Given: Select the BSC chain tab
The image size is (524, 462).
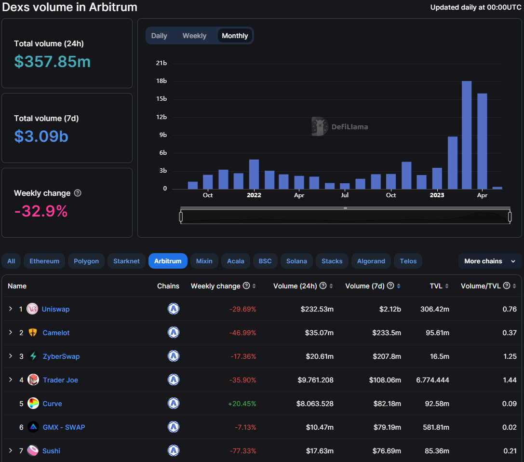Looking at the screenshot, I should (265, 261).
